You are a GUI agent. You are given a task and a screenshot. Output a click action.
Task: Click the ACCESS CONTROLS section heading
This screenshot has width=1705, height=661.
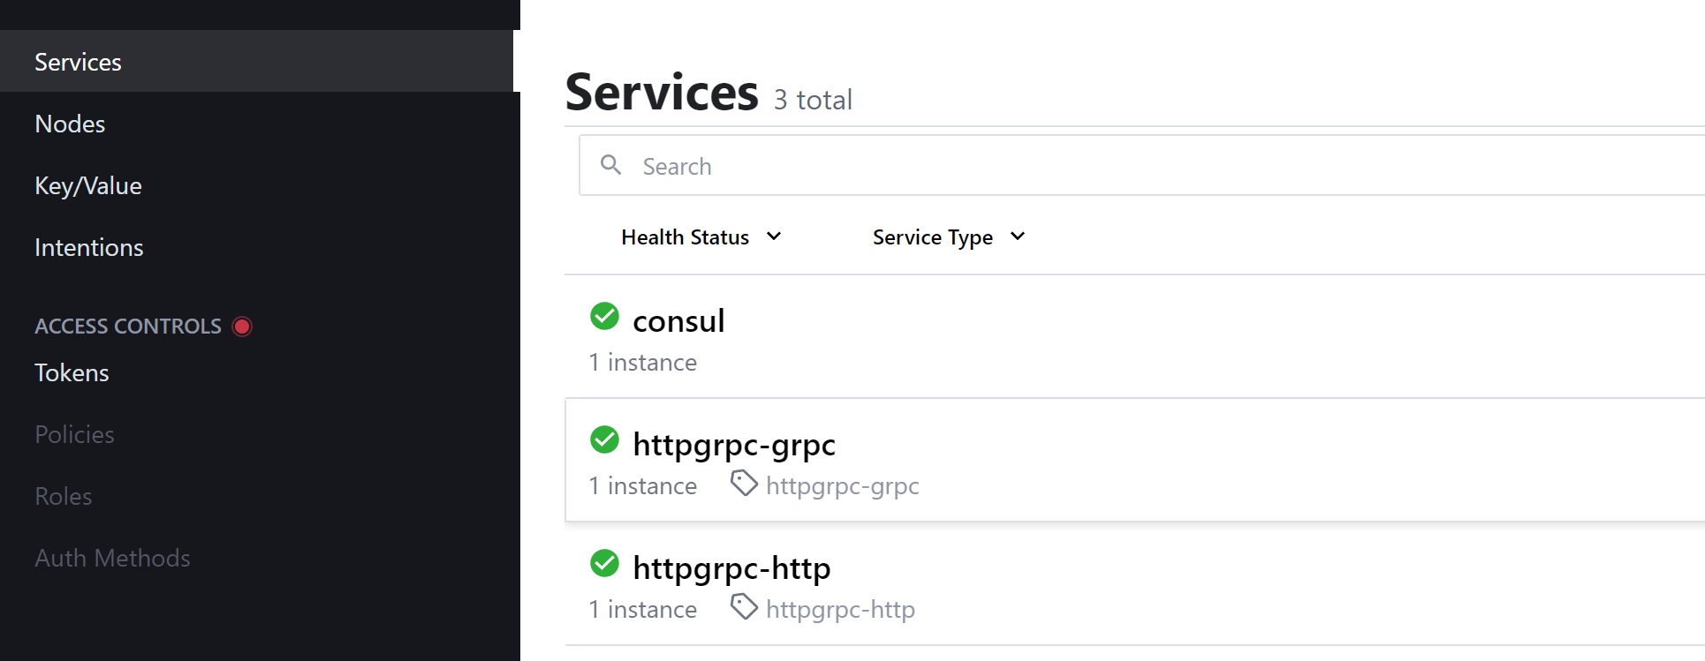point(128,327)
